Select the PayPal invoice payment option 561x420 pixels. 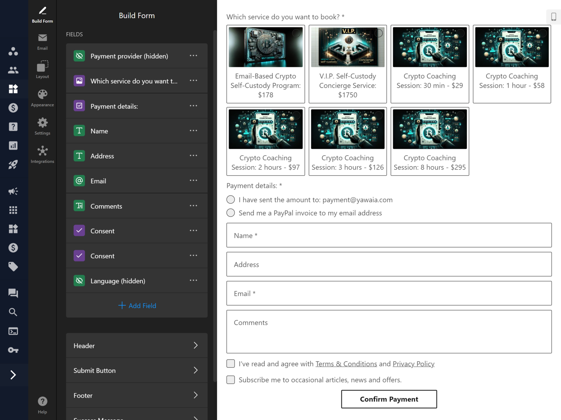point(230,213)
